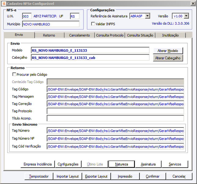This screenshot has width=197, height=184.
Task: Focus the Tag Cód Verificação field
Action: [115, 147]
